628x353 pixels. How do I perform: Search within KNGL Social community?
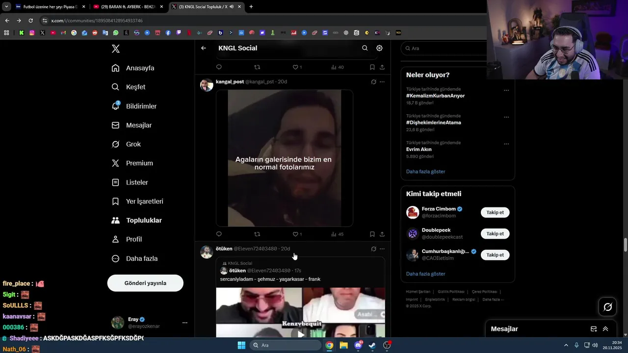click(365, 48)
